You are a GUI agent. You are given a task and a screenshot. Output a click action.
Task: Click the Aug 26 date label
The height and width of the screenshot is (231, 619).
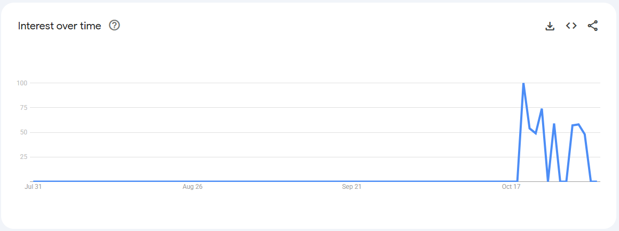(x=192, y=187)
